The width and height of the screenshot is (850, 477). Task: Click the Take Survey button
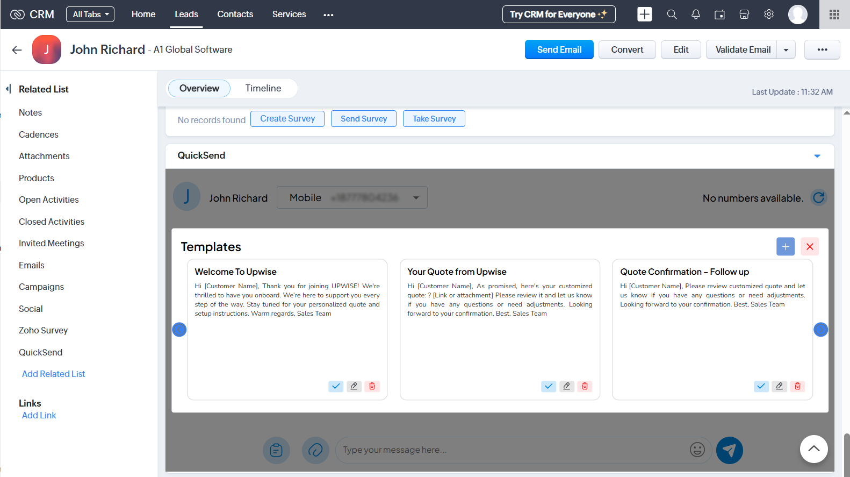(x=434, y=119)
